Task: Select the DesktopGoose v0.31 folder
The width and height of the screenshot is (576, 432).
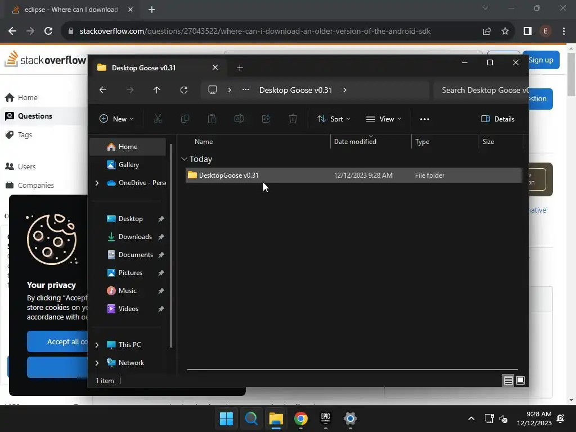Action: 354,175
